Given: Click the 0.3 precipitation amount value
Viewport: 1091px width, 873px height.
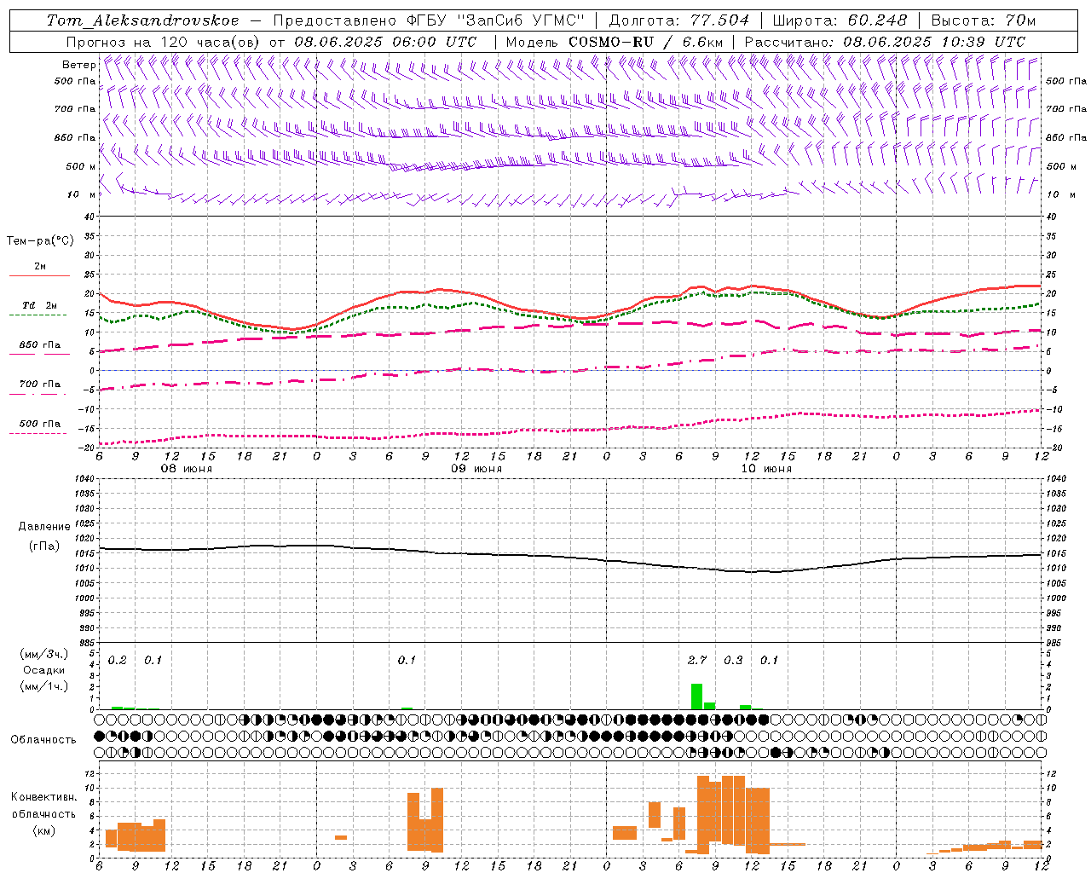Looking at the screenshot, I should point(733,660).
